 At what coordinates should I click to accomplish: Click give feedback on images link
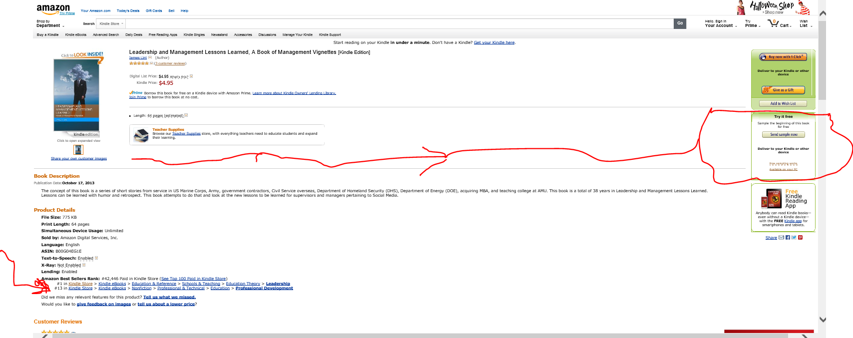[x=104, y=304]
